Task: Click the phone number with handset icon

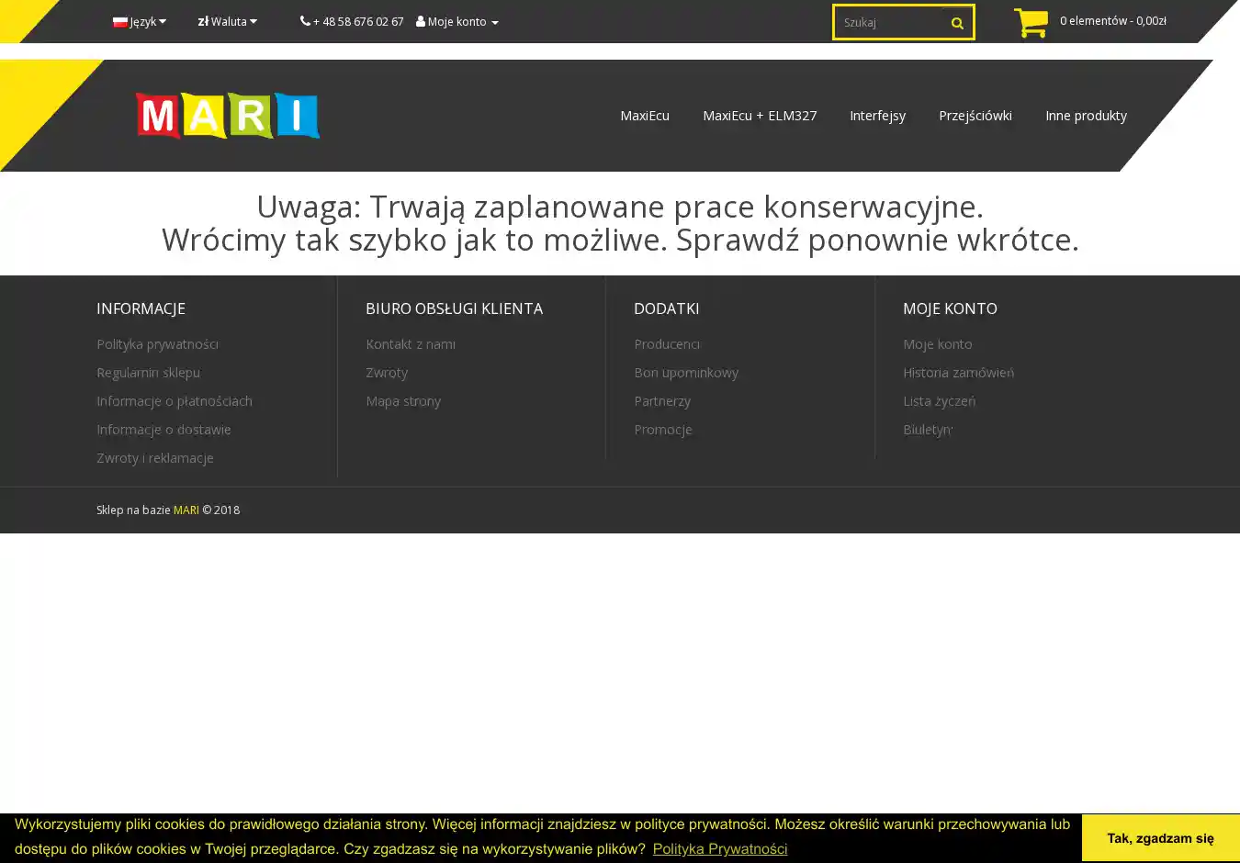Action: [352, 22]
